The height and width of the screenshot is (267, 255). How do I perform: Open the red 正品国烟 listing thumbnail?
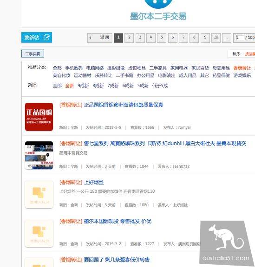tap(39, 117)
